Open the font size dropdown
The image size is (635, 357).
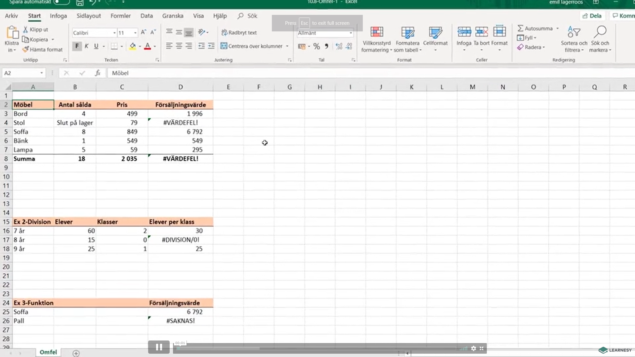(135, 33)
